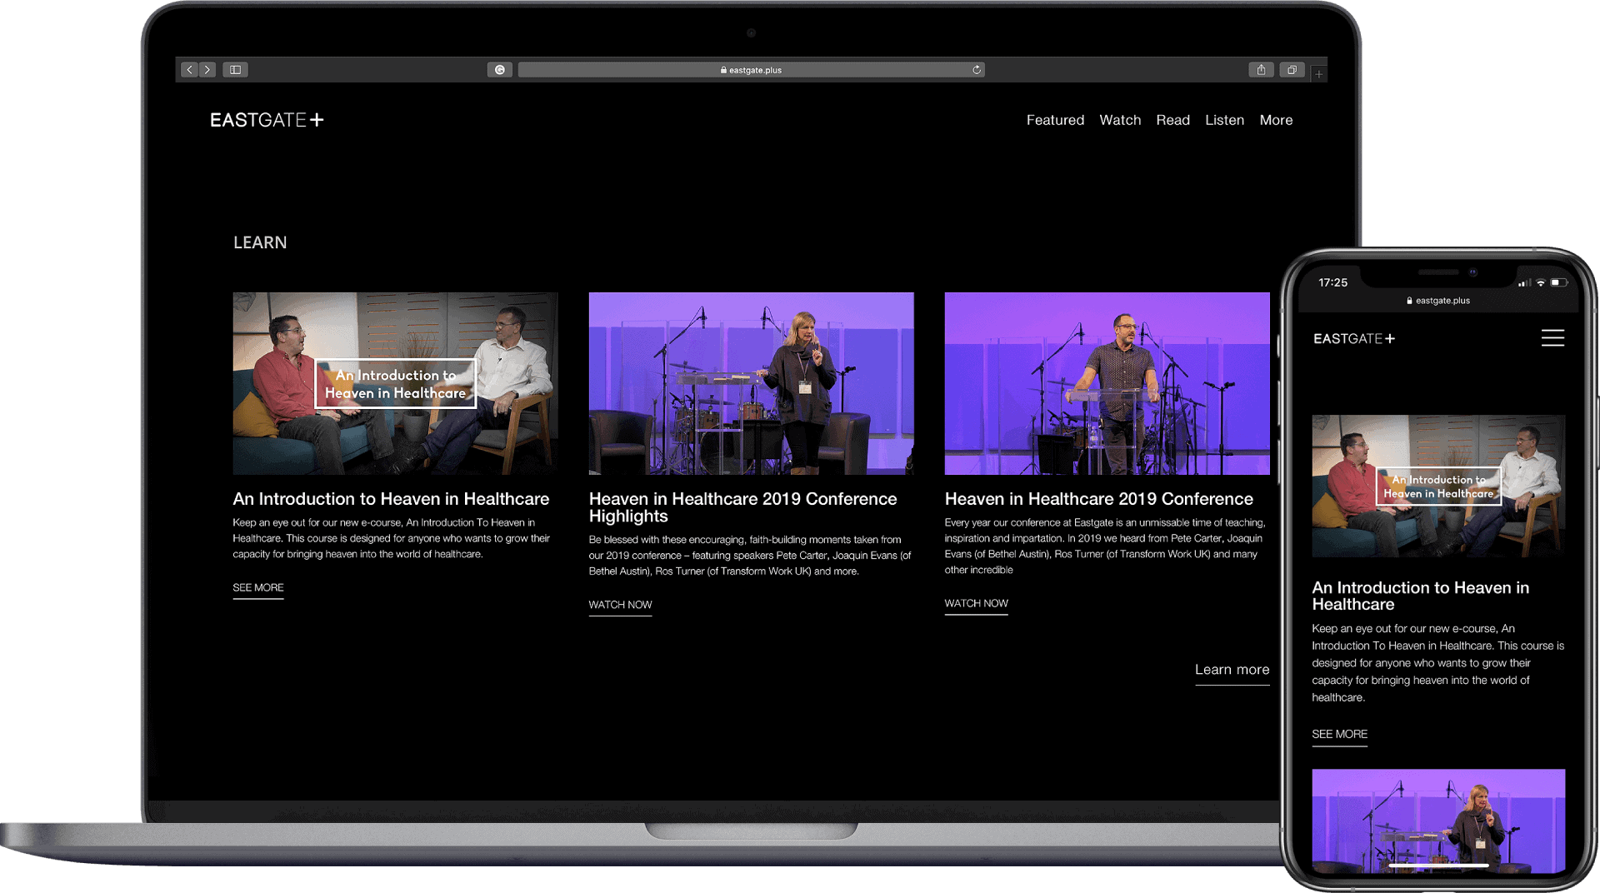Viewport: 1600px width, 893px height.
Task: Open laptop 2019 Conference thumbnail with man at podium
Action: click(x=1107, y=383)
